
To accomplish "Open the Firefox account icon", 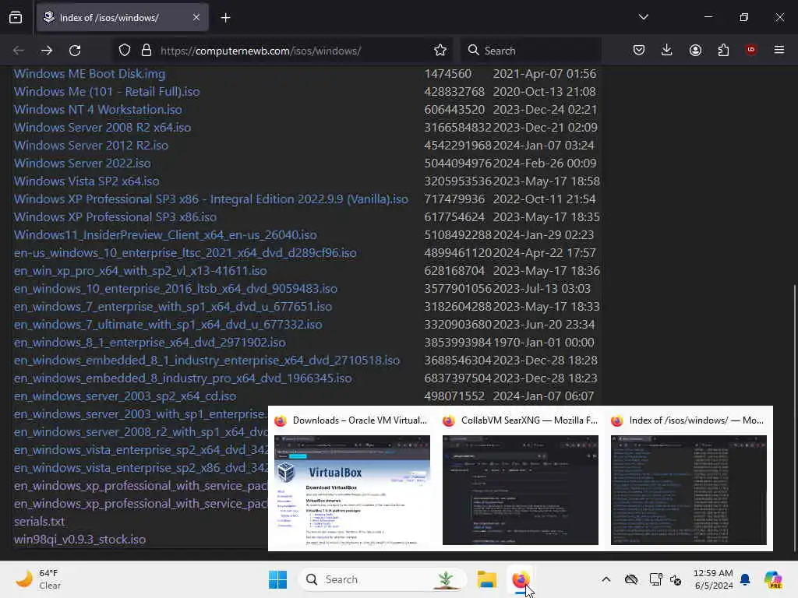I will tap(695, 50).
